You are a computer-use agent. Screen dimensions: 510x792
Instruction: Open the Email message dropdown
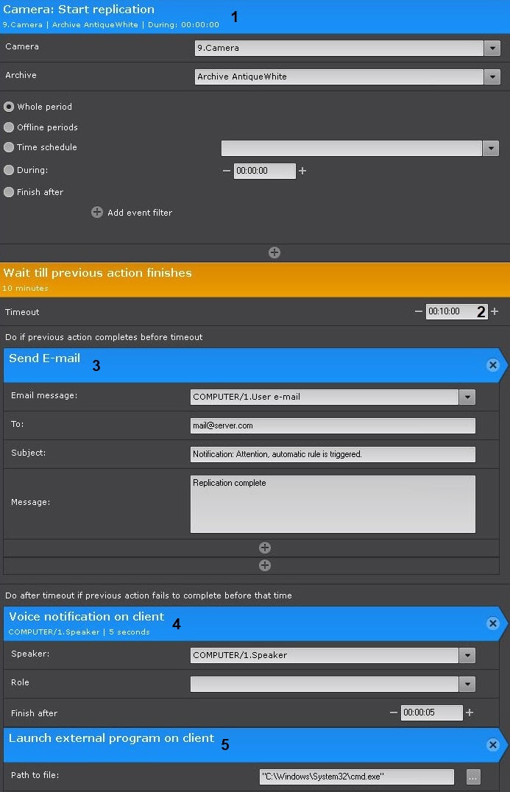(x=467, y=397)
